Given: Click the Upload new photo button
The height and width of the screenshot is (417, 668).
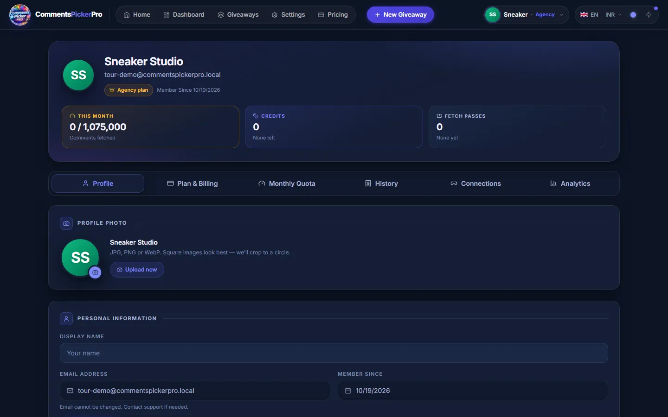Looking at the screenshot, I should [137, 270].
